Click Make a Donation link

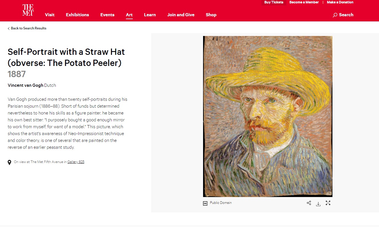340,2
